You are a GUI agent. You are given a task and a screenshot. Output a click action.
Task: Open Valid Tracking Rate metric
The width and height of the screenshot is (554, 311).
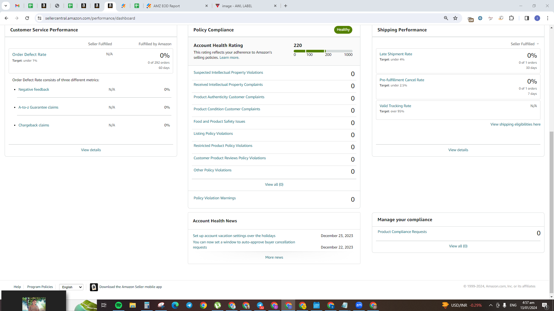(x=395, y=106)
